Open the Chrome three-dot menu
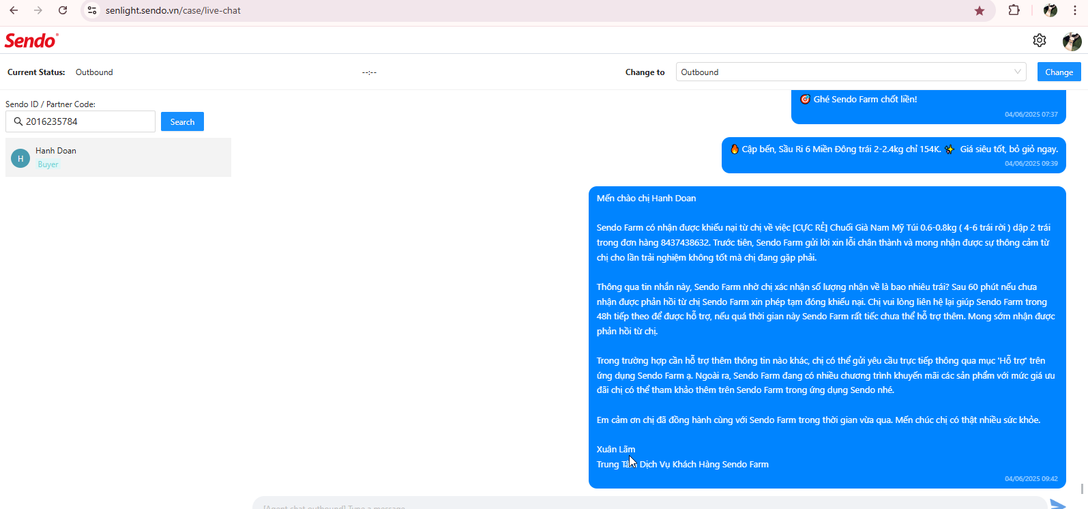 pyautogui.click(x=1075, y=10)
